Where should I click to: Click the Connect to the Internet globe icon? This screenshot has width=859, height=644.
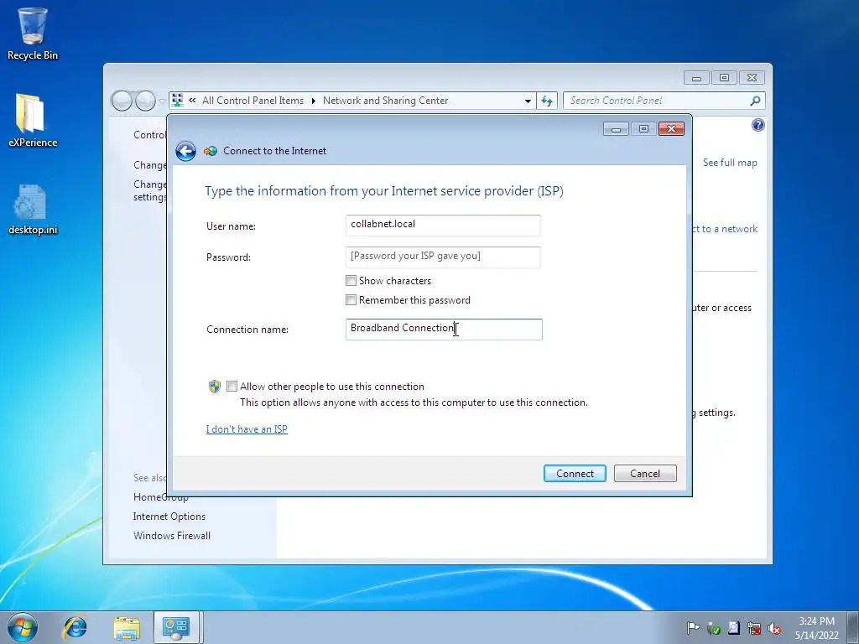pyautogui.click(x=211, y=151)
